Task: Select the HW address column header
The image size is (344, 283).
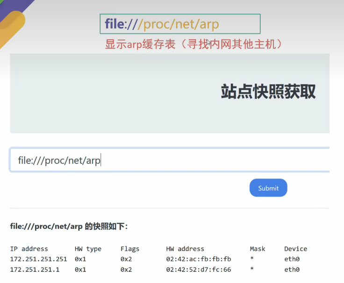Action: (185, 249)
